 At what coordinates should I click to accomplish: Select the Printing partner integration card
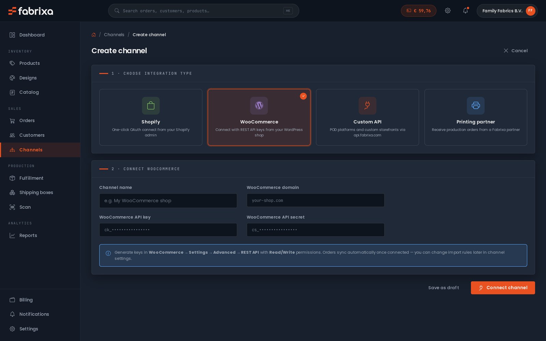[476, 117]
